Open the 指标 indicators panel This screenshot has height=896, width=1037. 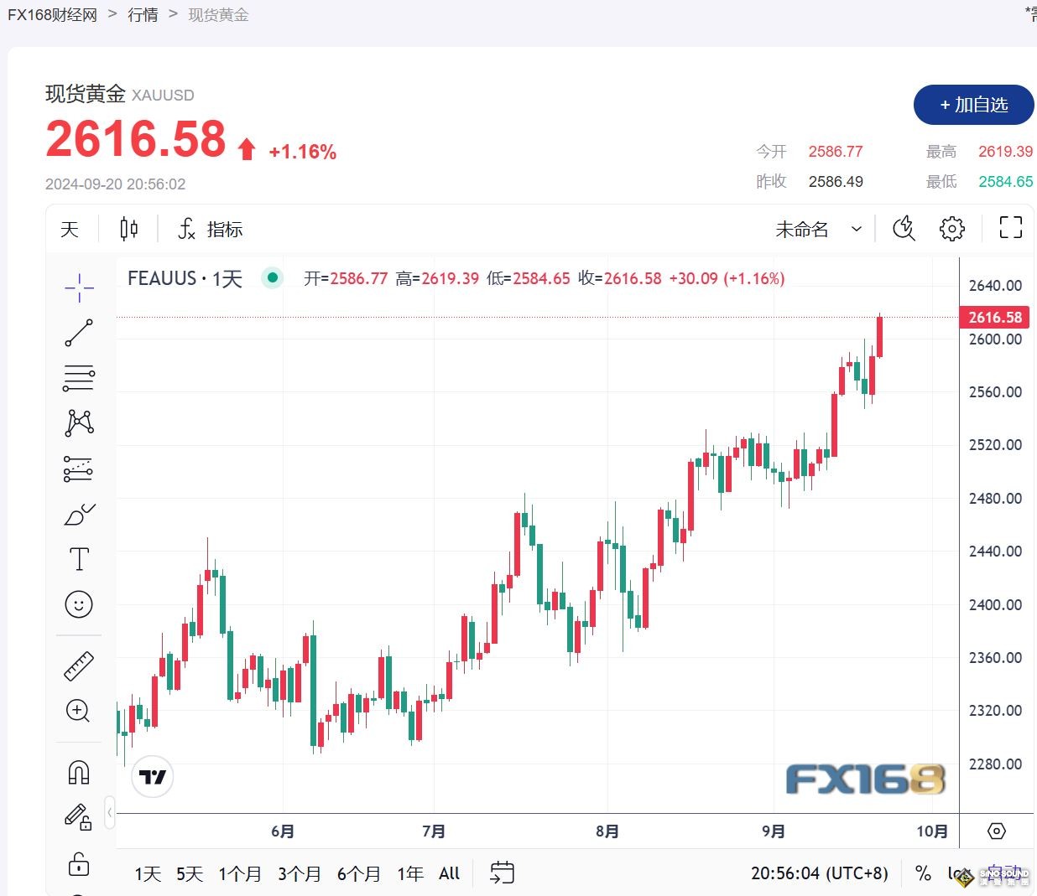pyautogui.click(x=209, y=228)
